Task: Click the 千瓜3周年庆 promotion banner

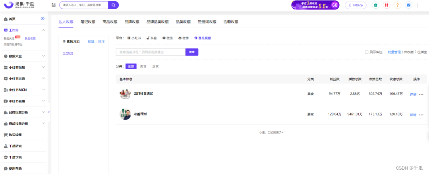Action: click(315, 5)
